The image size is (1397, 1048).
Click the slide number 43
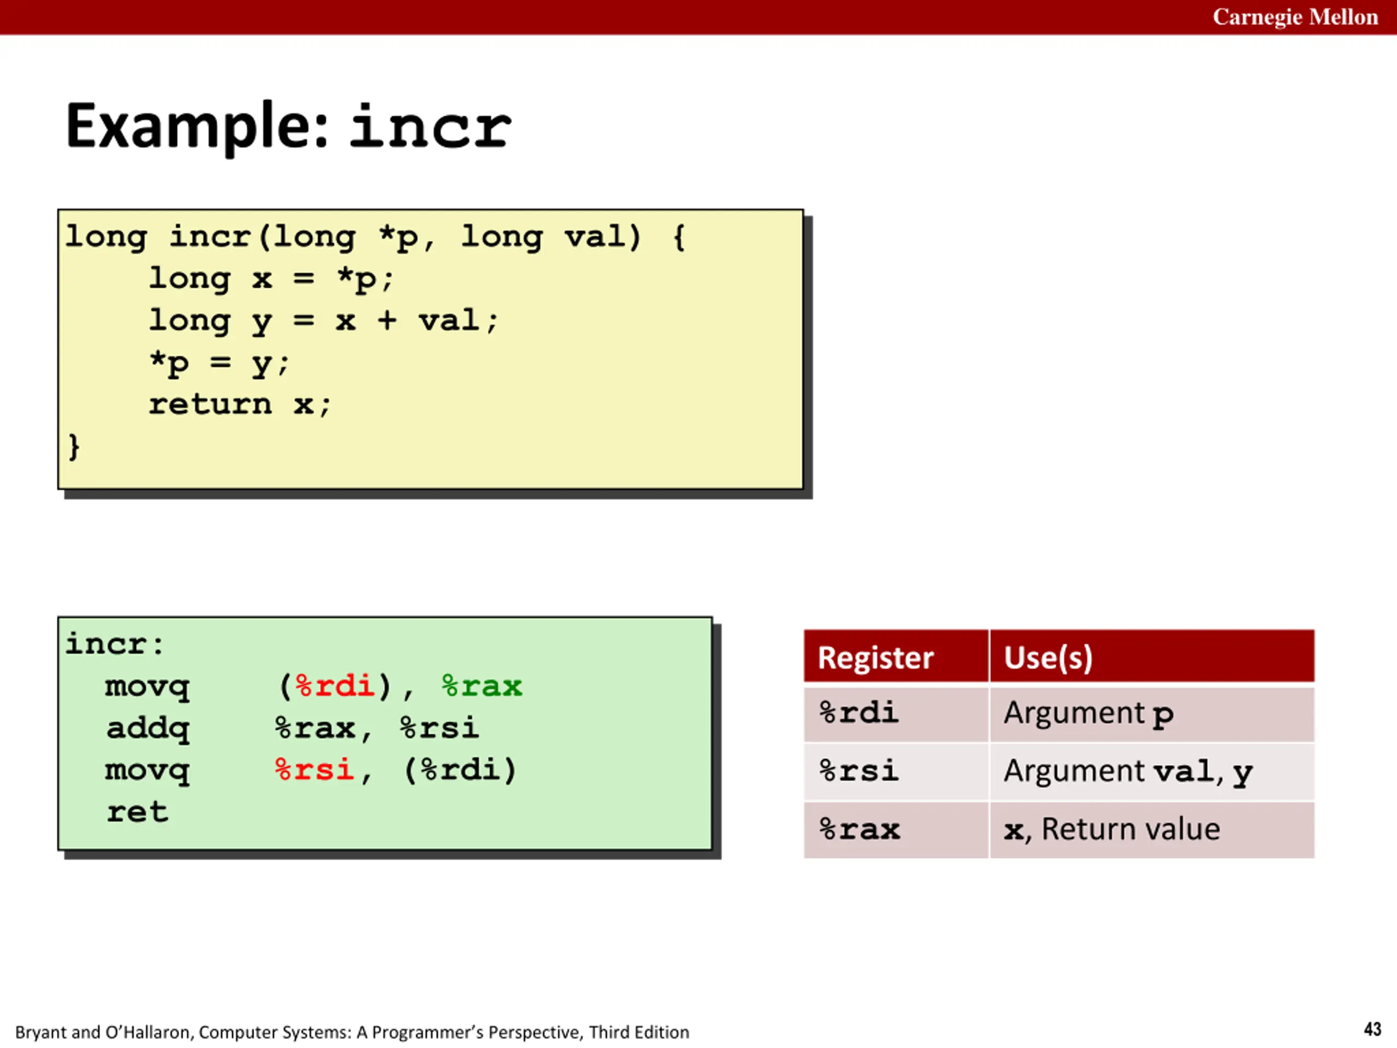point(1372,1029)
